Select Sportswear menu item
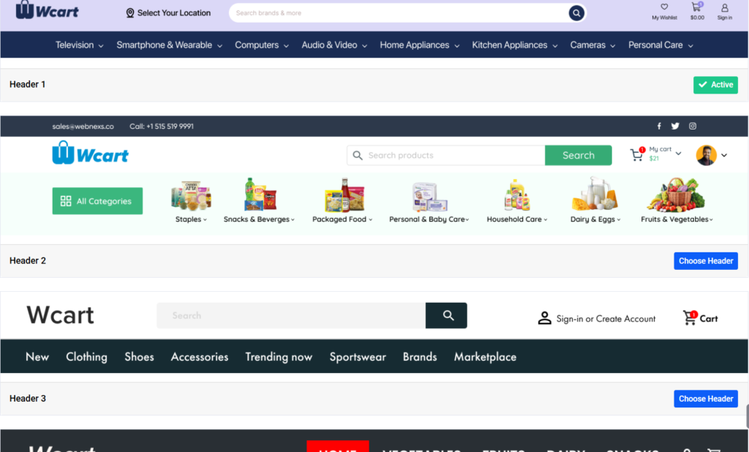 coord(358,357)
